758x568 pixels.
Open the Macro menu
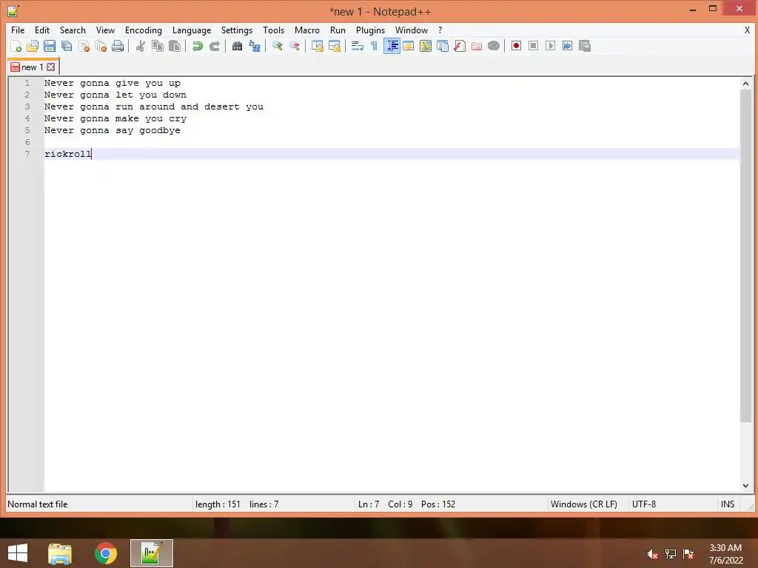click(x=307, y=30)
